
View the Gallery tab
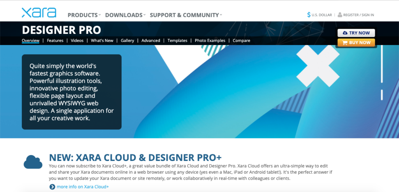pyautogui.click(x=127, y=40)
